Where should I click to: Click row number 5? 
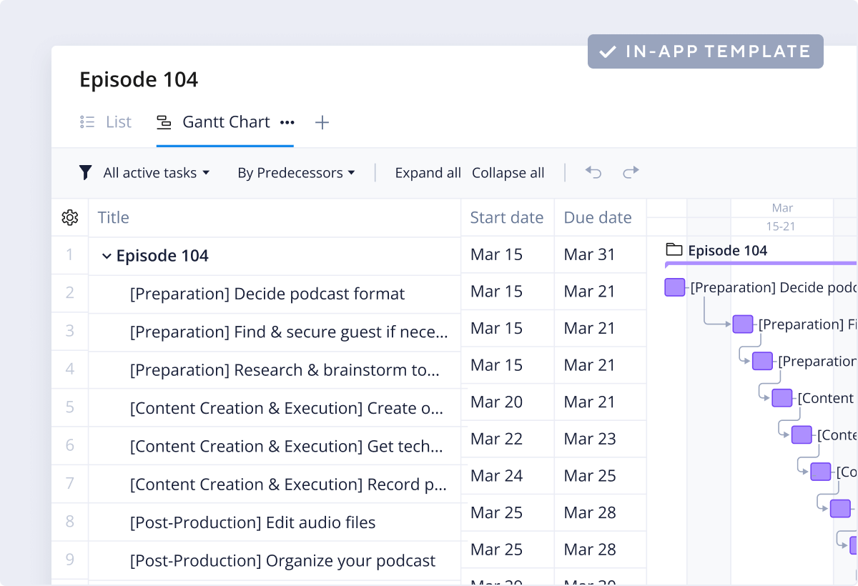69,407
